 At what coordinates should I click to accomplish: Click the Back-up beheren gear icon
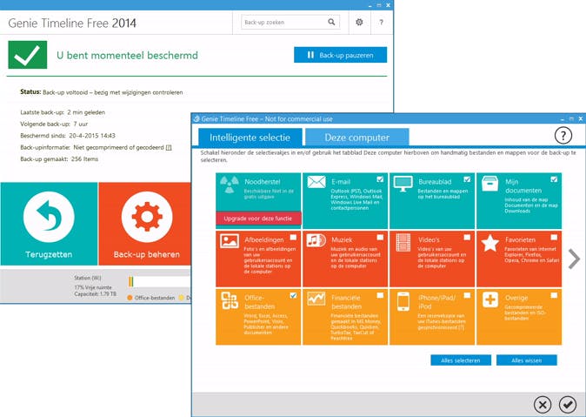pyautogui.click(x=147, y=217)
